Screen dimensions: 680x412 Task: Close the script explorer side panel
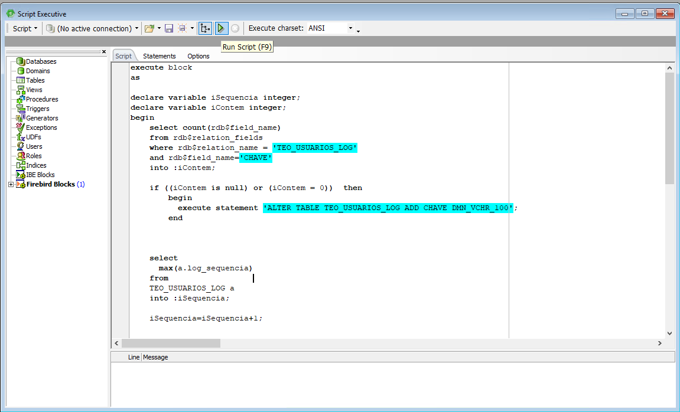tap(103, 51)
